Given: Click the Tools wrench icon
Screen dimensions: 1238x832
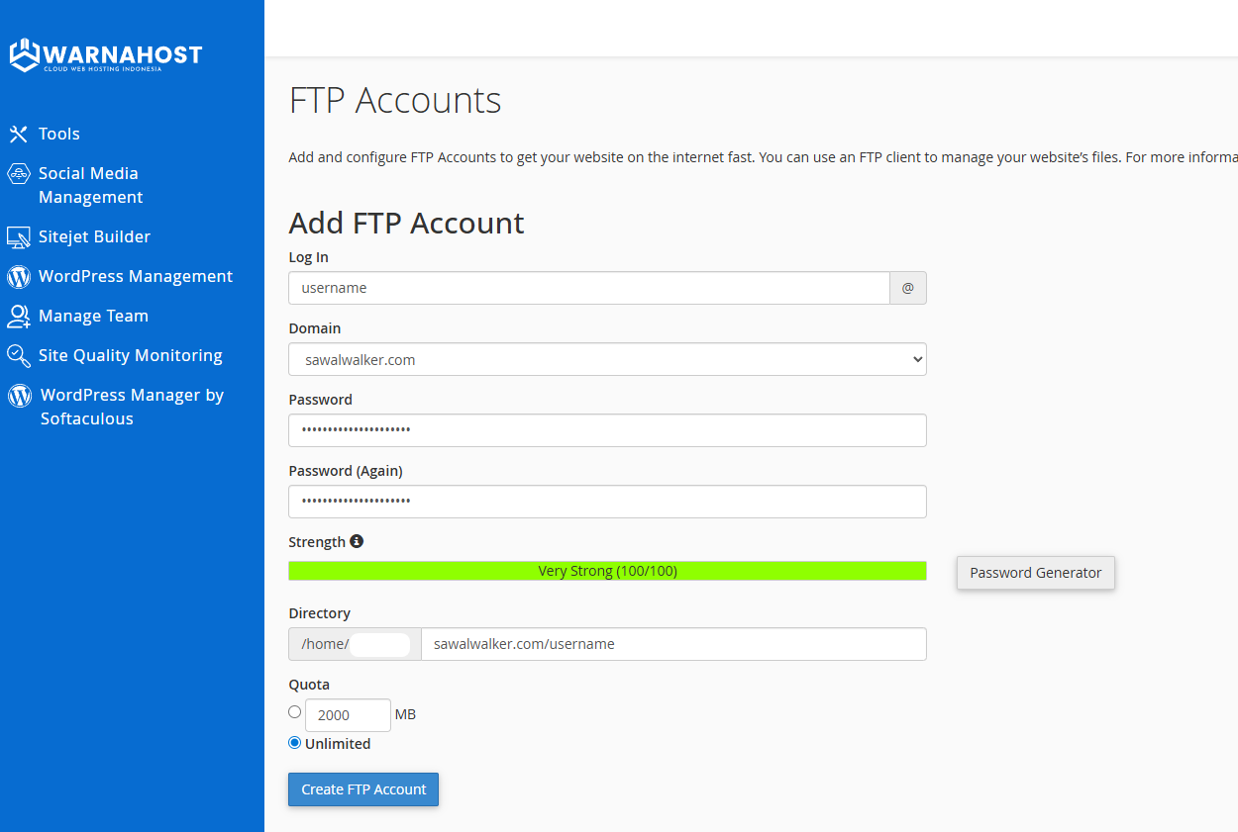Looking at the screenshot, I should click(x=18, y=134).
